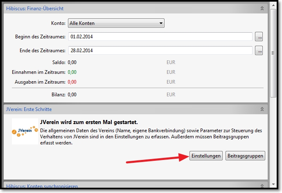Click the Ende des Zeitraumes date field
The height and width of the screenshot is (193, 282).
pyautogui.click(x=160, y=51)
